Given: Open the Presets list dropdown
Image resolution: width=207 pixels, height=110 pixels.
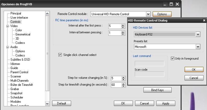Looking at the screenshot, I should coord(198,47).
